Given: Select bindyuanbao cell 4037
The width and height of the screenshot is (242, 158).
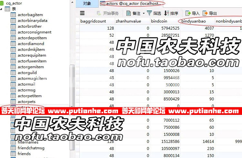Looking at the screenshot, I should (198, 28).
